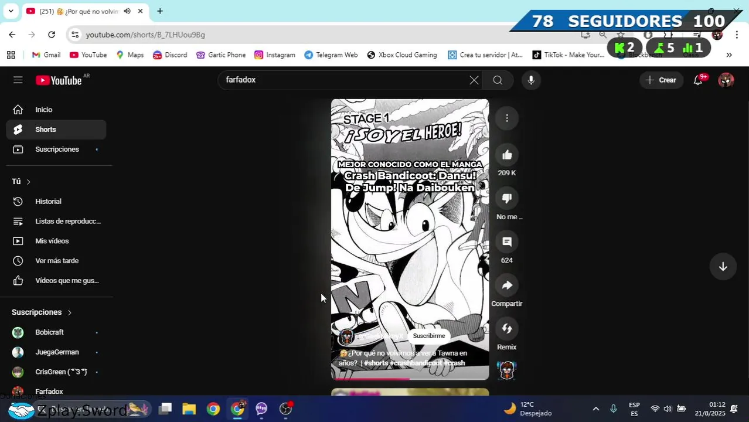Dislike the Short with thumbs down
The width and height of the screenshot is (749, 422).
click(x=507, y=198)
